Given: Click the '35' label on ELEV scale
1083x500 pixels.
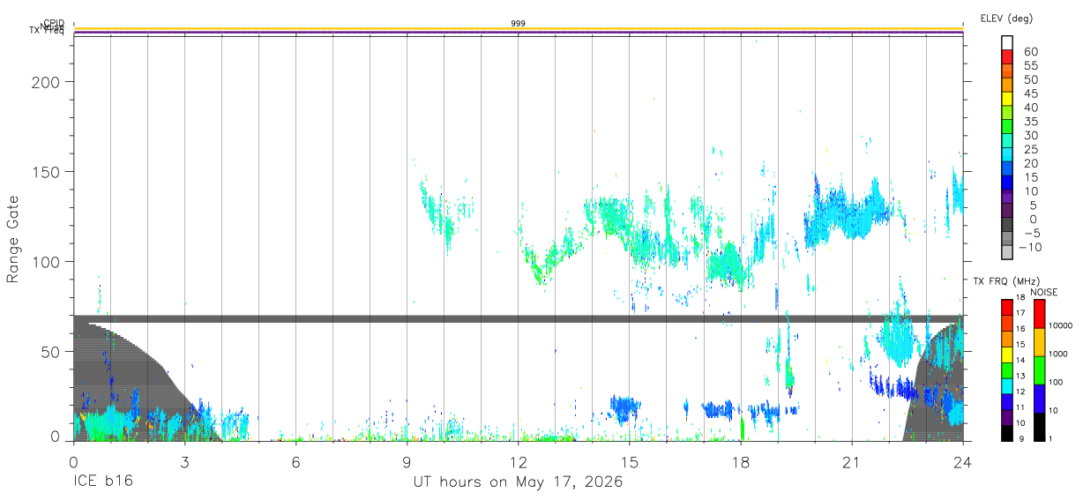Looking at the screenshot, I should (x=1031, y=121).
